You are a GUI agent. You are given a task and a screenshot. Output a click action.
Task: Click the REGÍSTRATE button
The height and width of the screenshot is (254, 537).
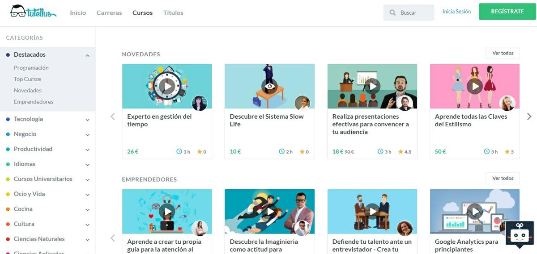[x=507, y=12]
